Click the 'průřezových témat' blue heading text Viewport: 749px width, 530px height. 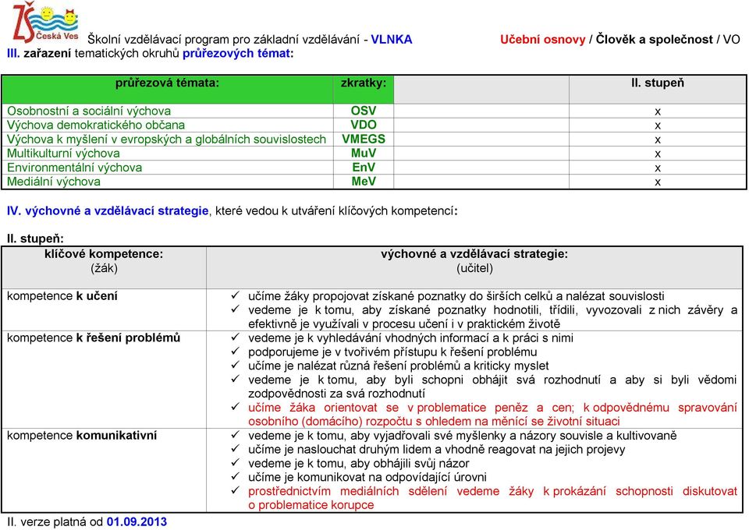(236, 54)
